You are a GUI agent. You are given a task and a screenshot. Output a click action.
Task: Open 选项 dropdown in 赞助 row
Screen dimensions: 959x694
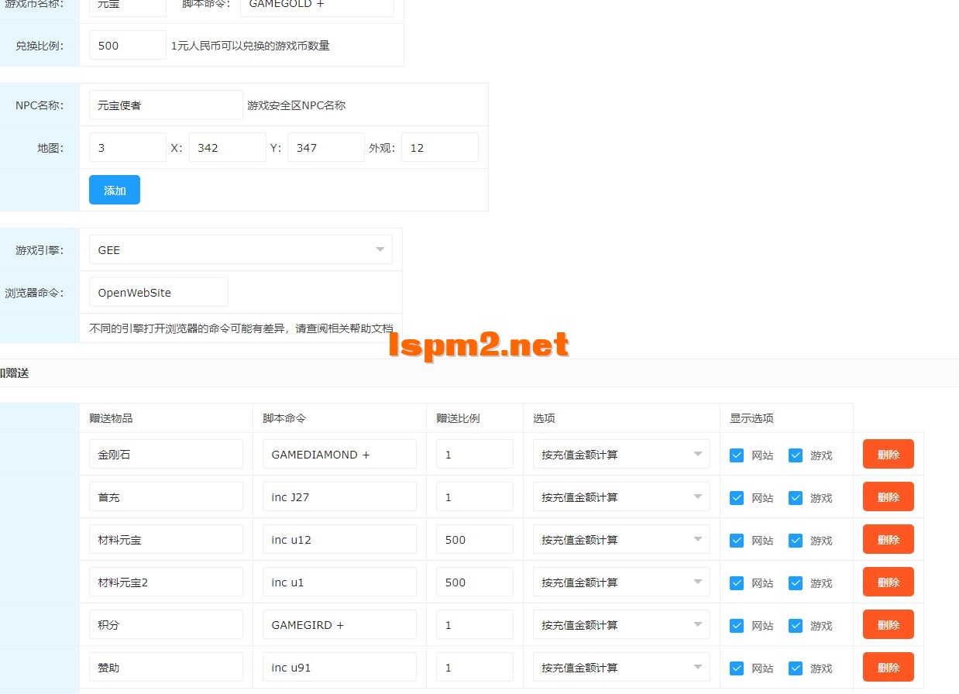621,667
